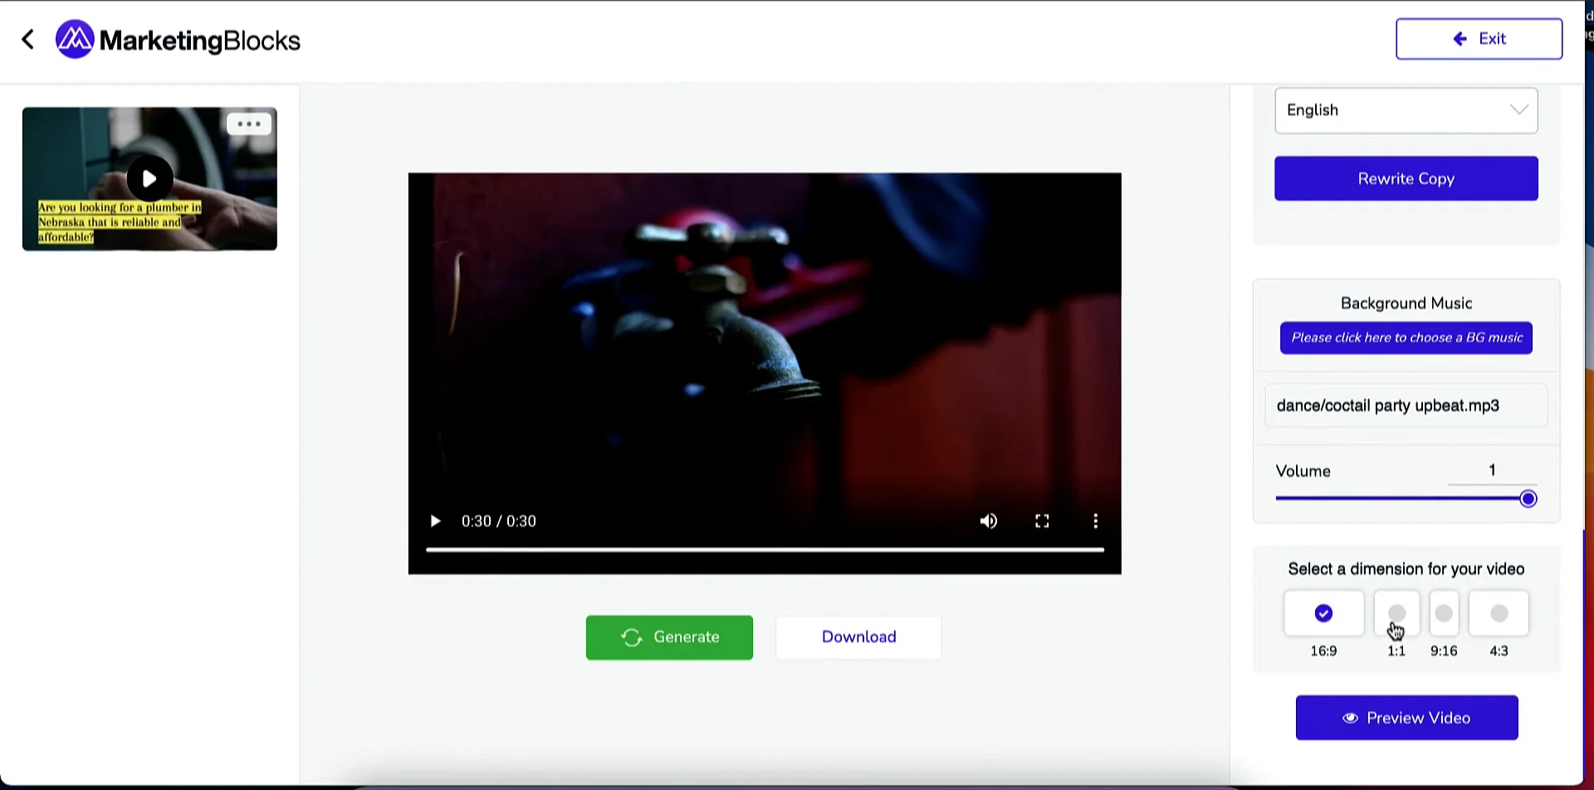Screen dimensions: 1594x790
Task: Click the dance/coctail party upbeat.mp3 field
Action: click(x=1406, y=406)
